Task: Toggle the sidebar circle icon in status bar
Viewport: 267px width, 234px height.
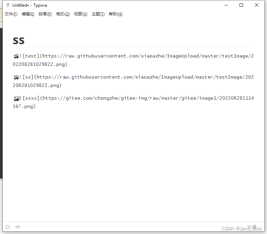Action: pyautogui.click(x=8, y=227)
